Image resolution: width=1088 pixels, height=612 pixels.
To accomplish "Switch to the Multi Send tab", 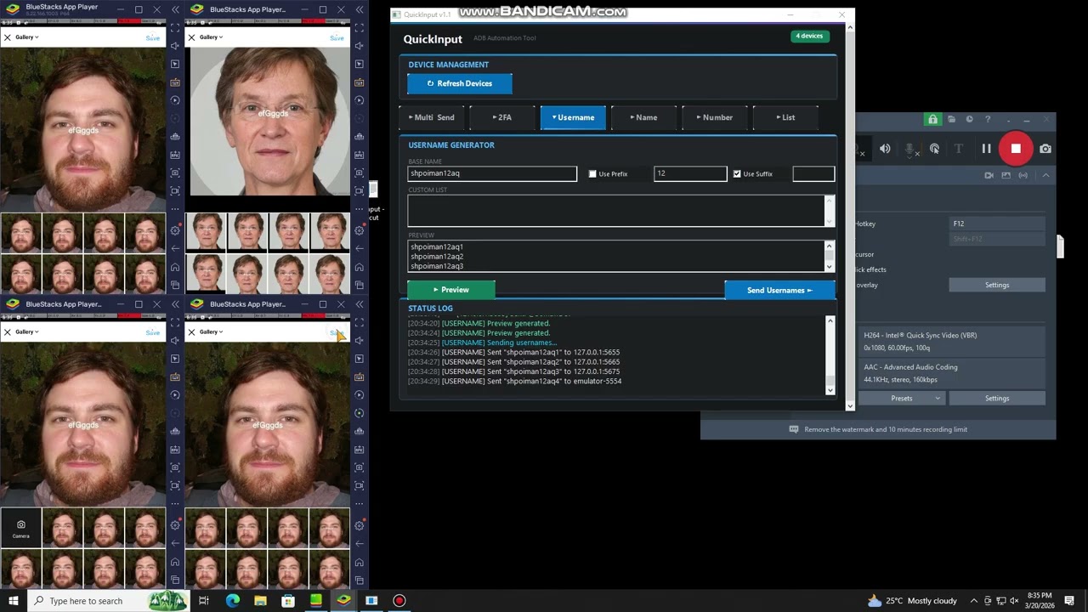I will coord(433,117).
